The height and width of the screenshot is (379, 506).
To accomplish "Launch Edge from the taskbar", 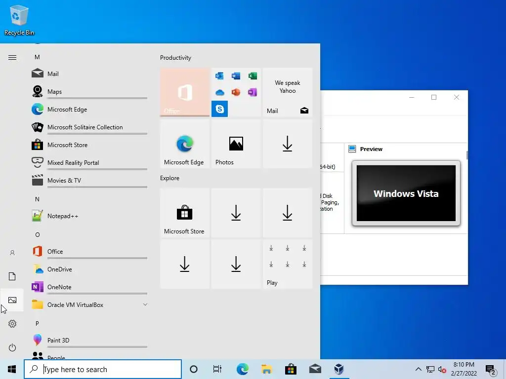I will pyautogui.click(x=242, y=369).
